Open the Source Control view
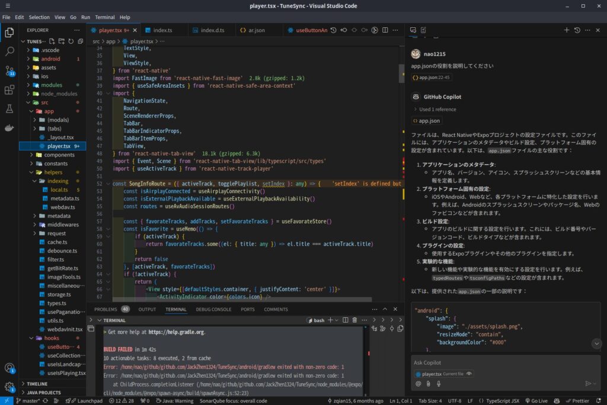Image resolution: width=607 pixels, height=405 pixels. coord(9,71)
